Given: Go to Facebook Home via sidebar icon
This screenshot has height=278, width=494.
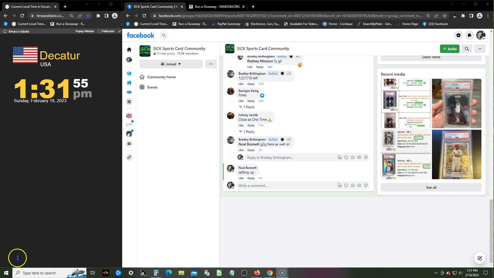Looking at the screenshot, I should click(x=129, y=49).
